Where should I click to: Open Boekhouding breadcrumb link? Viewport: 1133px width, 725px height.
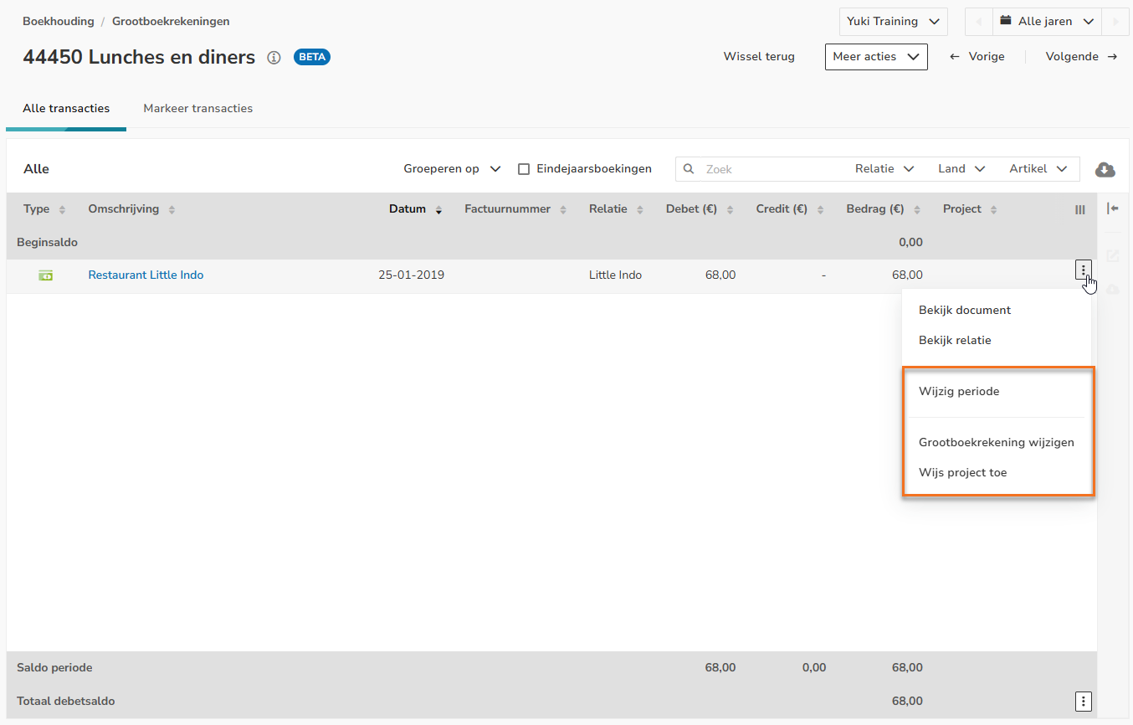[x=59, y=22]
